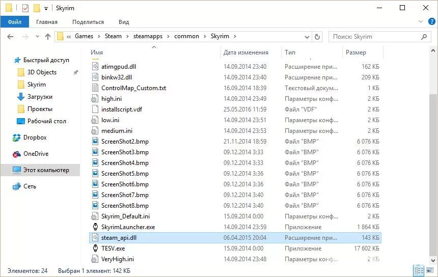Navigate to steamapps in the breadcrumb
The image size is (438, 277).
tap(148, 36)
